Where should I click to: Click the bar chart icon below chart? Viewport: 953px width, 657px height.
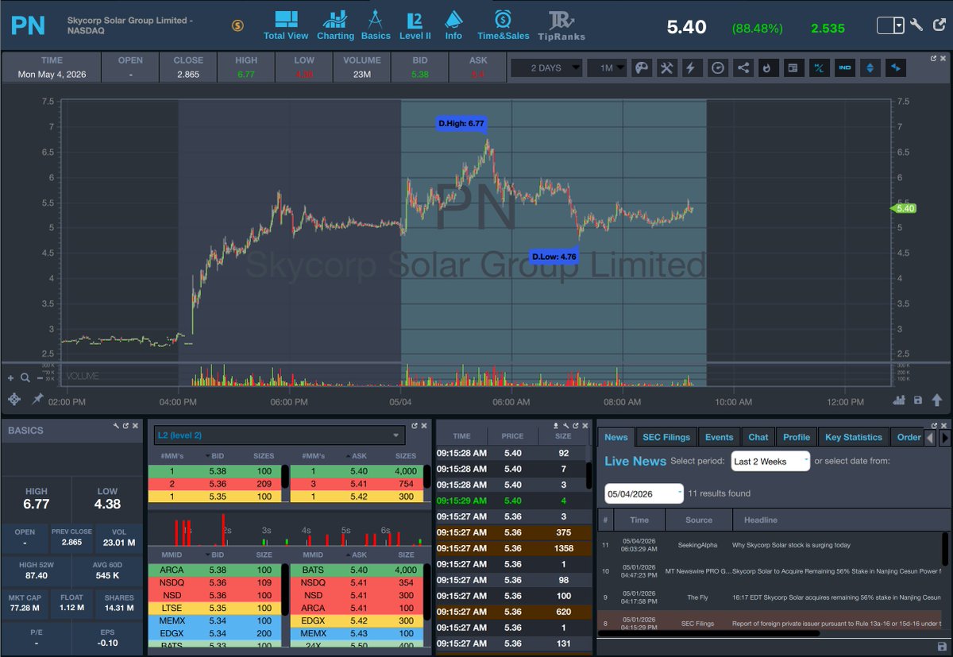899,400
